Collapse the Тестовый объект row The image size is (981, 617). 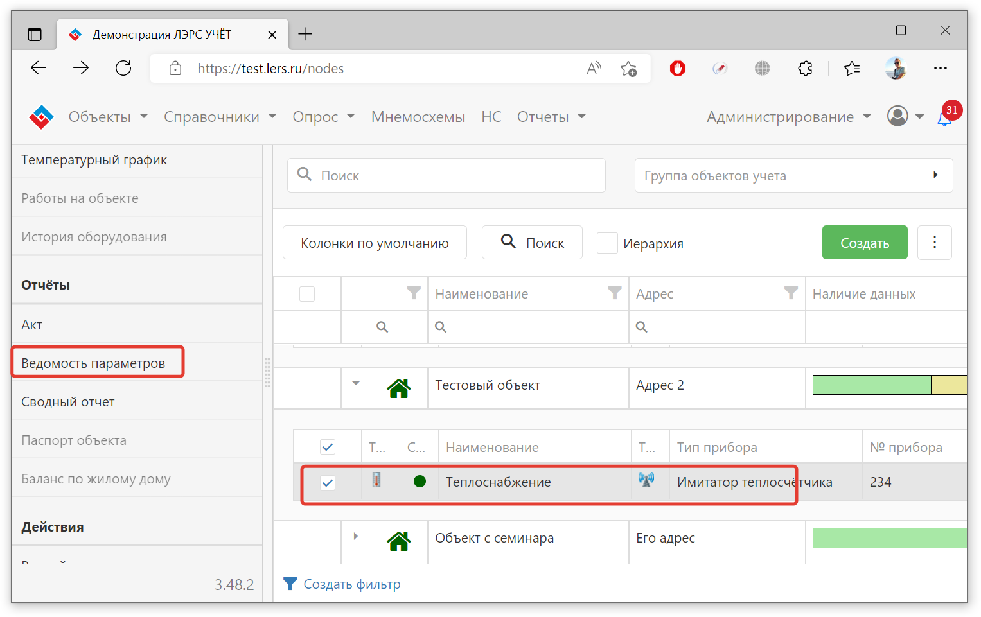pos(356,384)
